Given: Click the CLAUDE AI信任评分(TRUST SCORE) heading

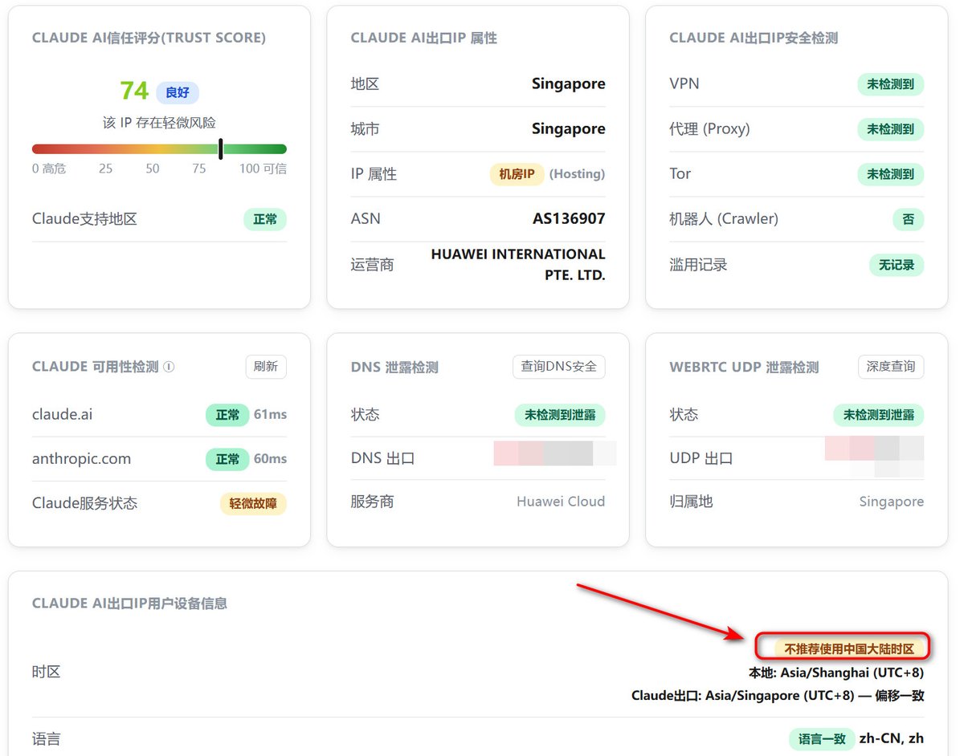Looking at the screenshot, I should (x=149, y=38).
